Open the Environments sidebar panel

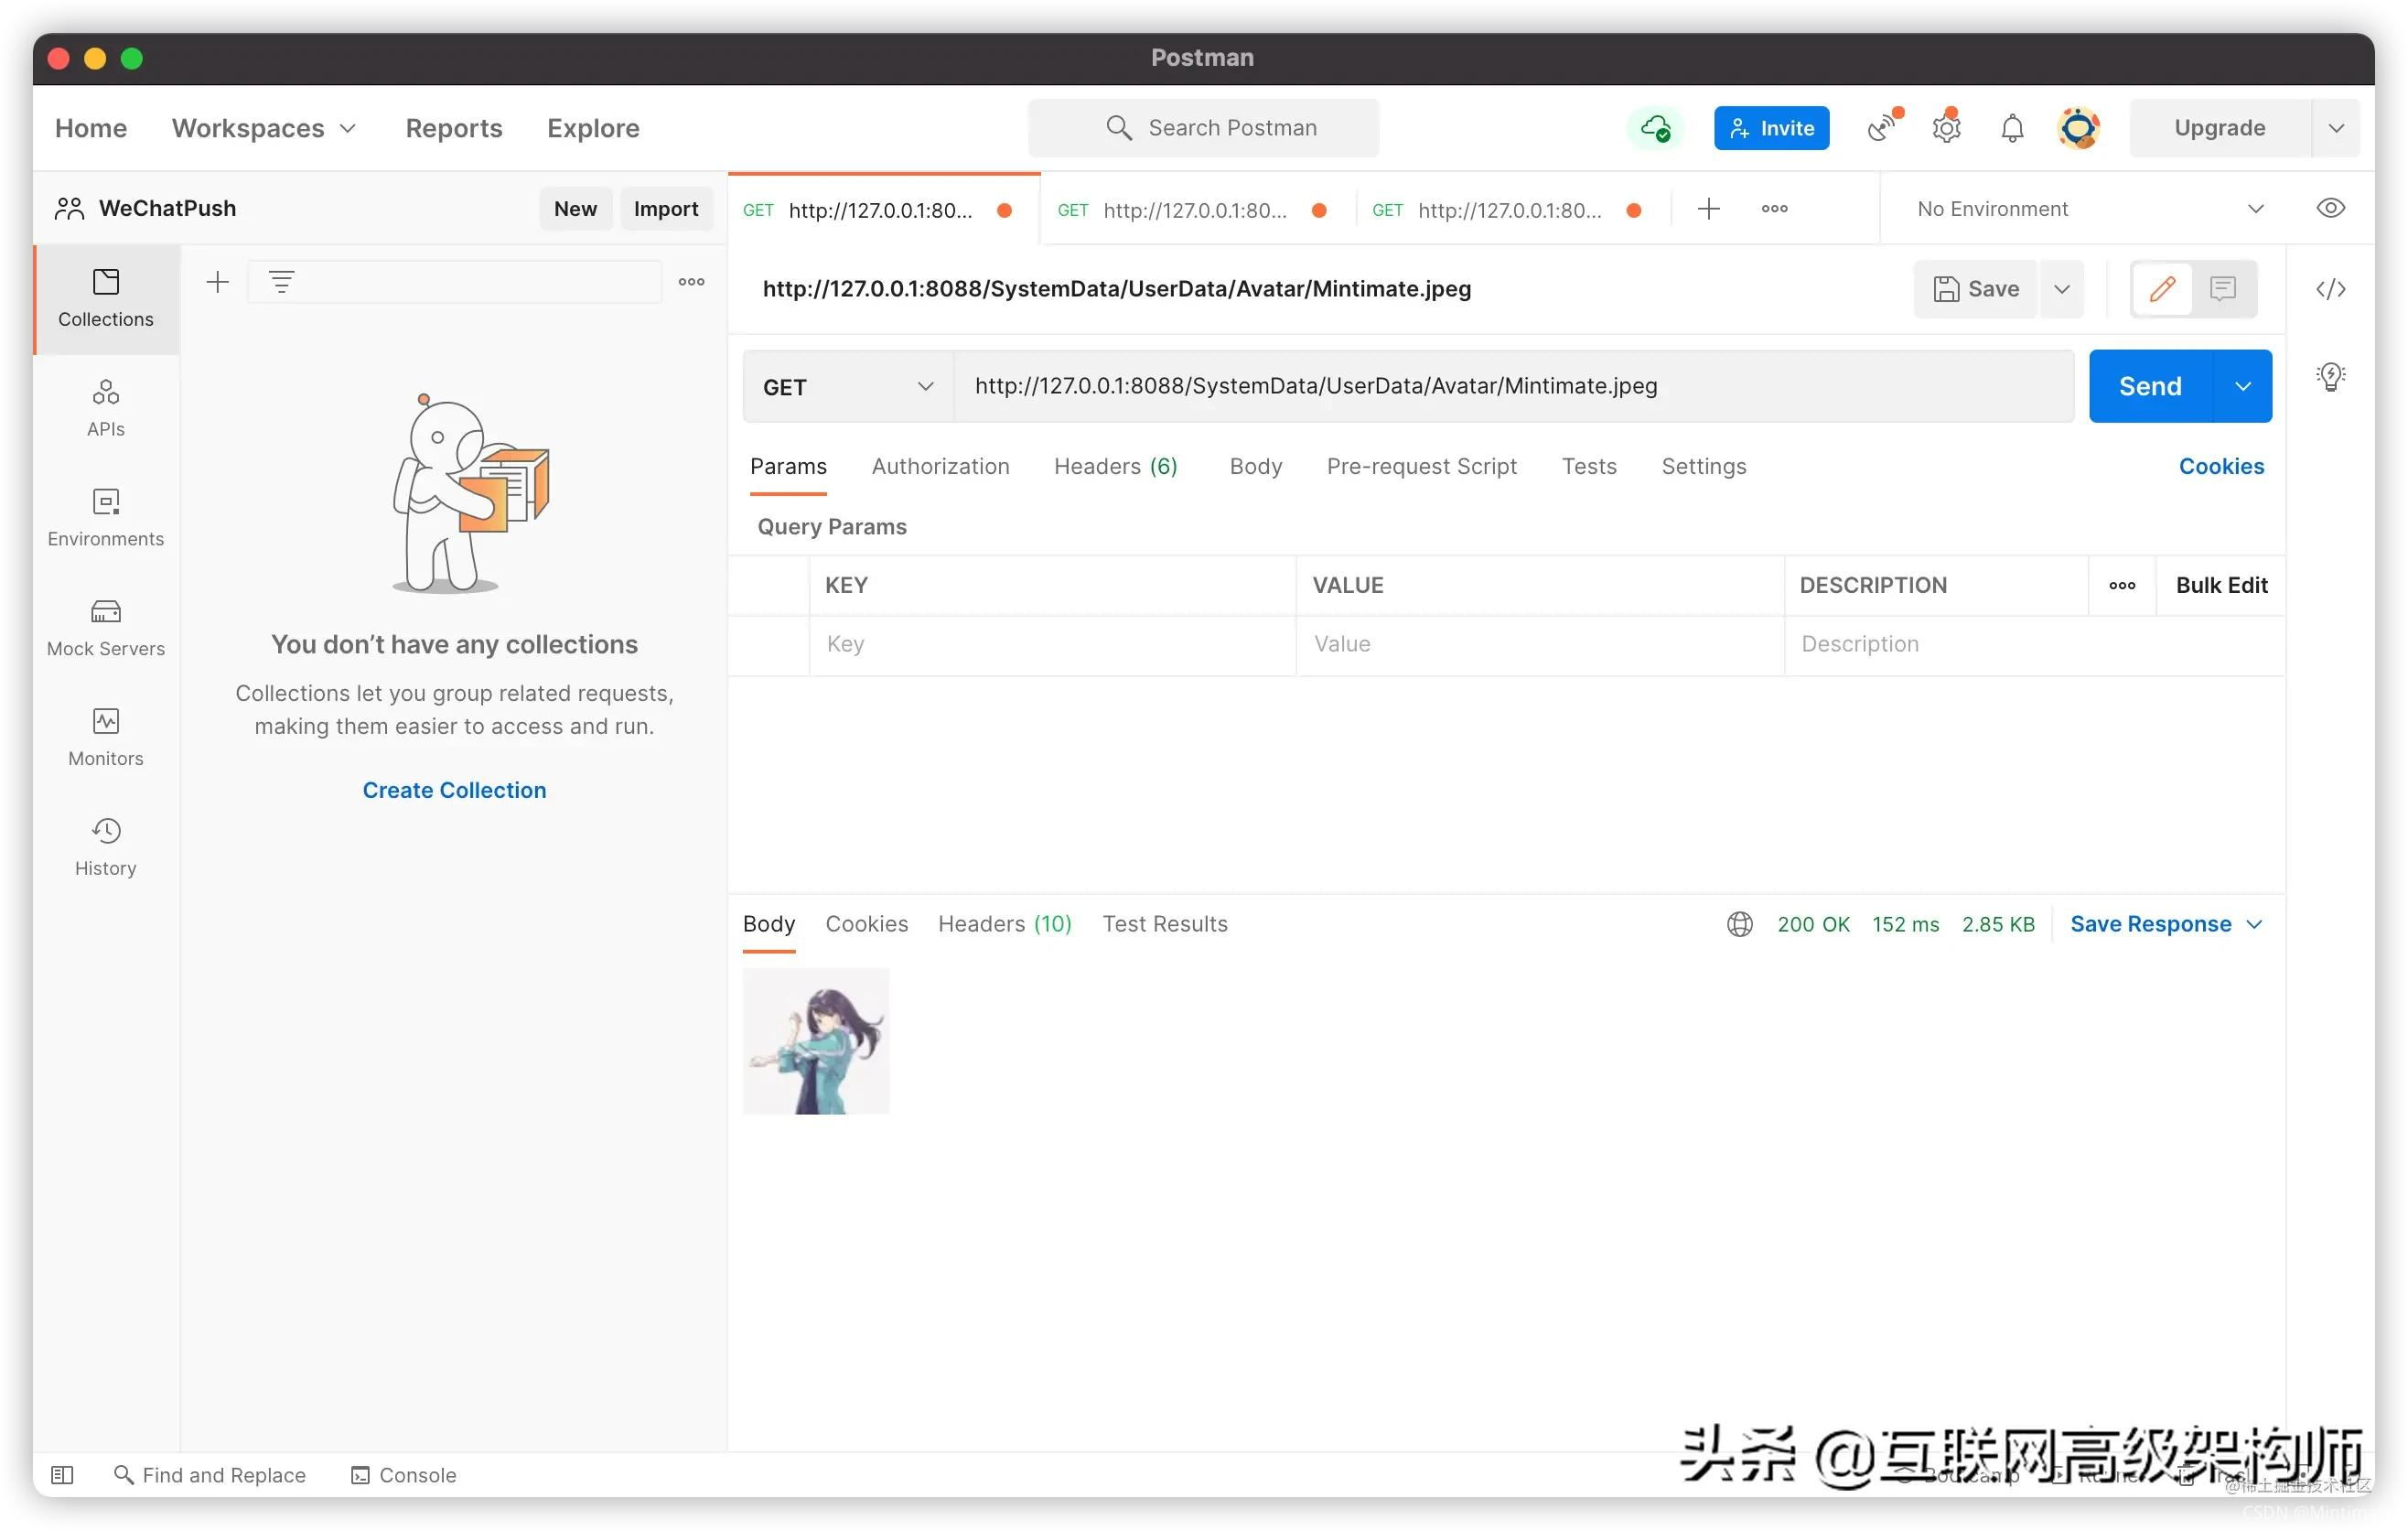click(106, 518)
